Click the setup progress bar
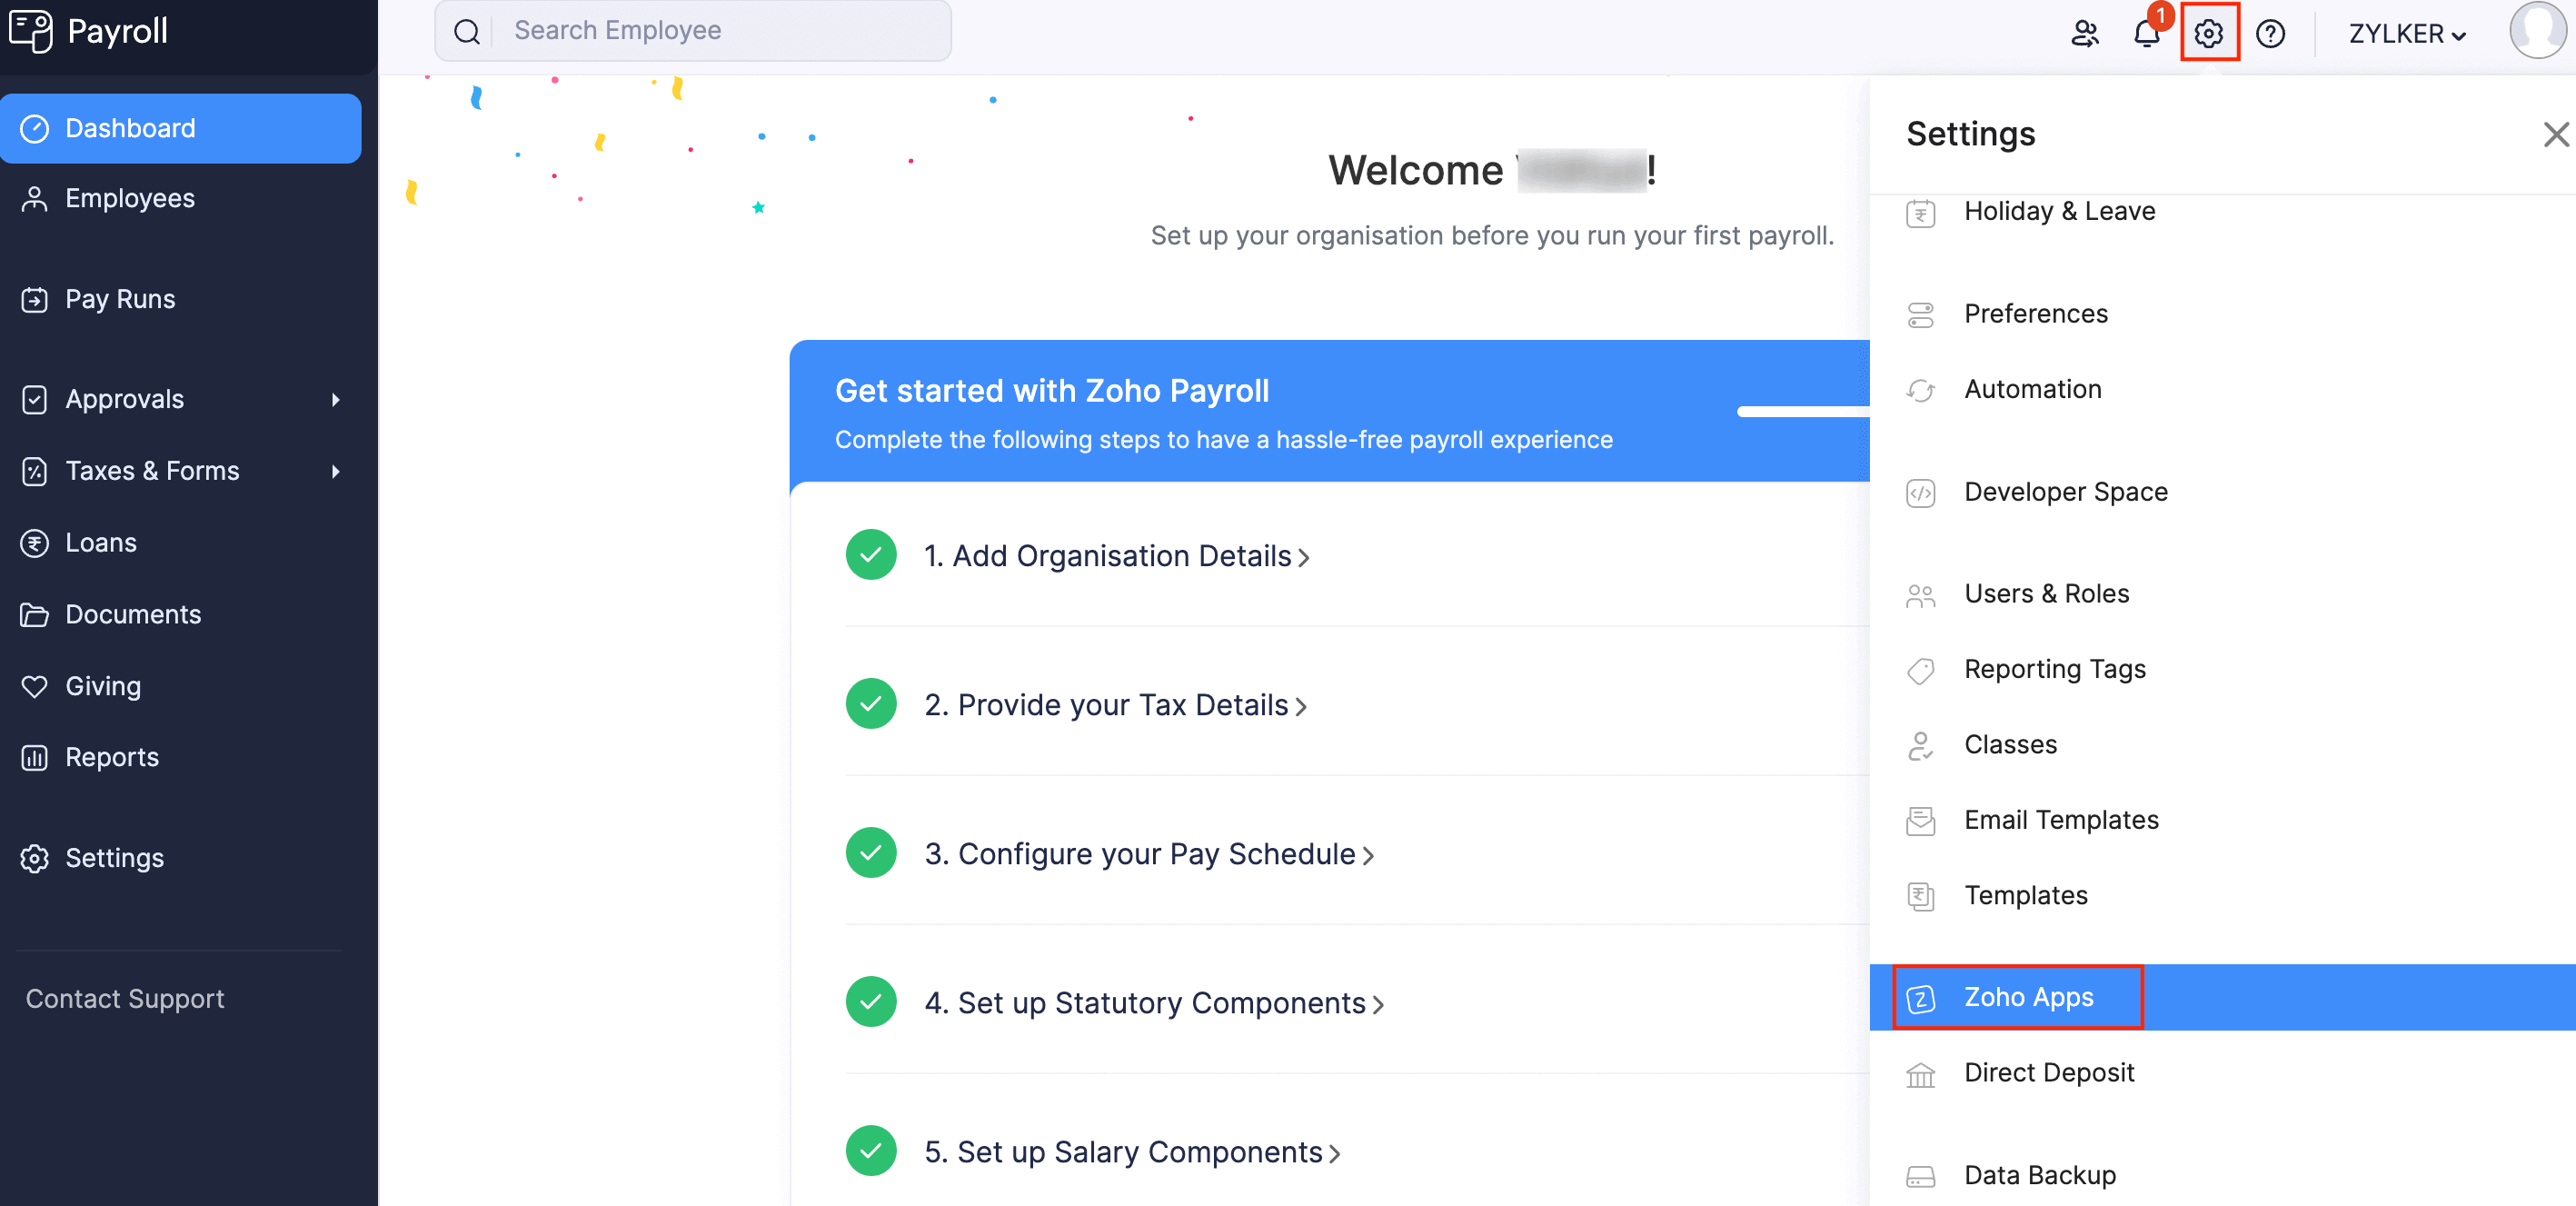 pyautogui.click(x=1802, y=412)
